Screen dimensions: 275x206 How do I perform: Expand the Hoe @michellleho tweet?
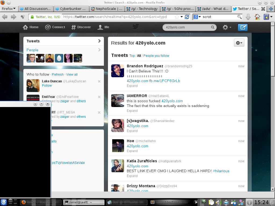132,151
